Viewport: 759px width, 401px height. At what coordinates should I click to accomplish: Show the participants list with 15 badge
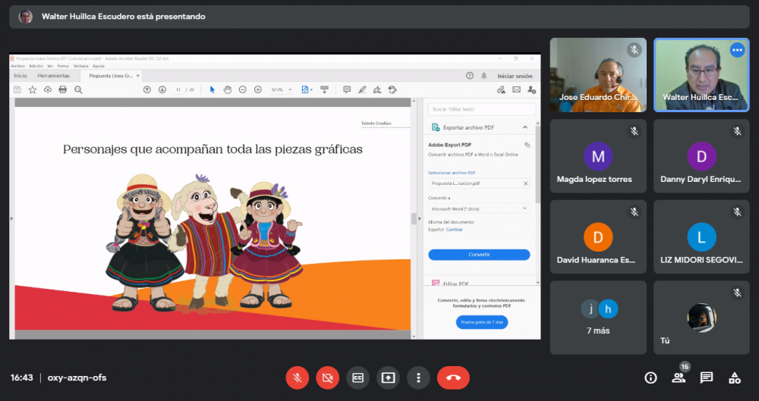pos(679,378)
